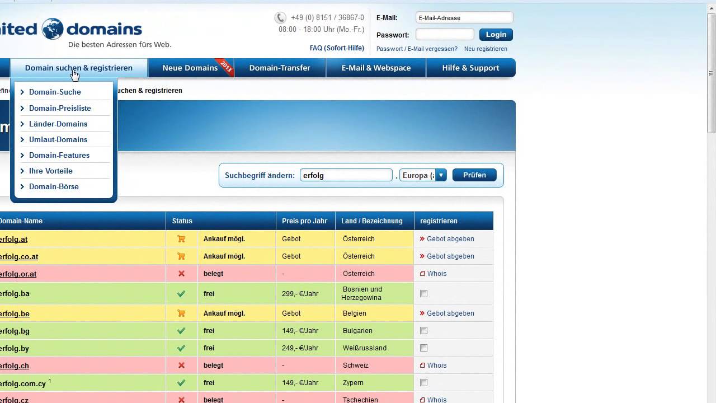Click the Passwort input field
Viewport: 716px width, 403px height.
tap(445, 35)
